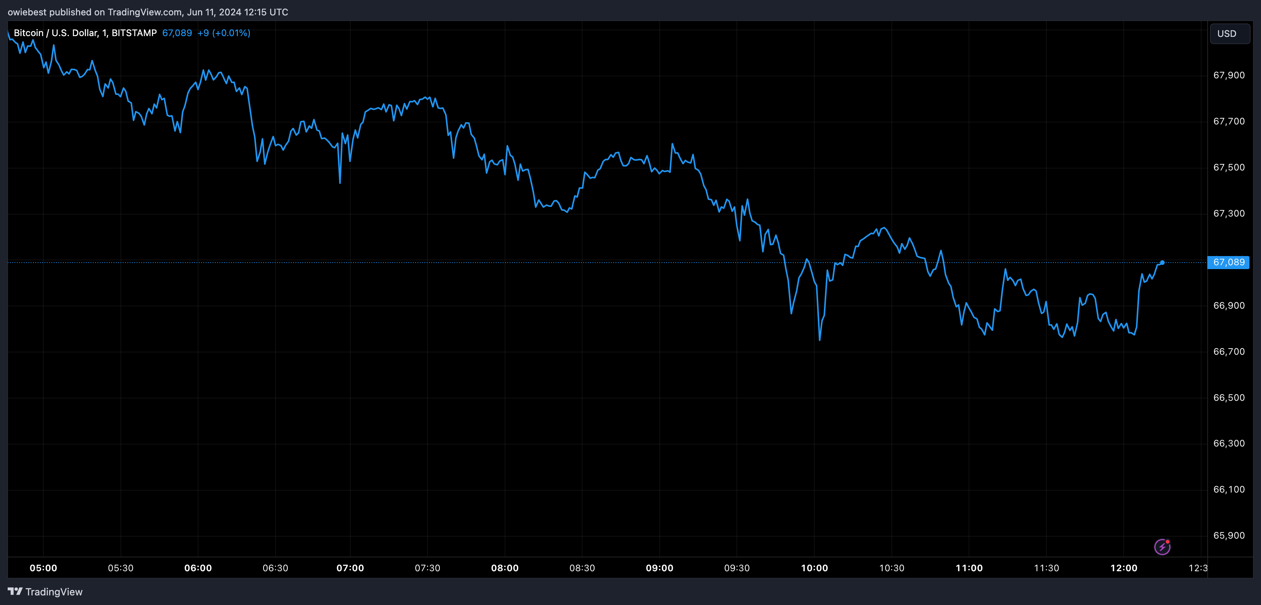This screenshot has width=1261, height=605.
Task: Click the 11:00 time axis label
Action: coord(969,568)
